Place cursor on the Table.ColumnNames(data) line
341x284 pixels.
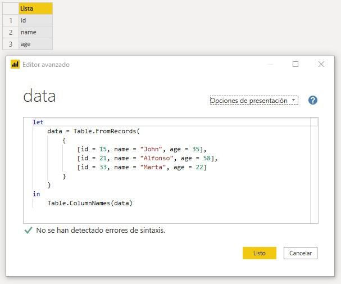pyautogui.click(x=90, y=203)
